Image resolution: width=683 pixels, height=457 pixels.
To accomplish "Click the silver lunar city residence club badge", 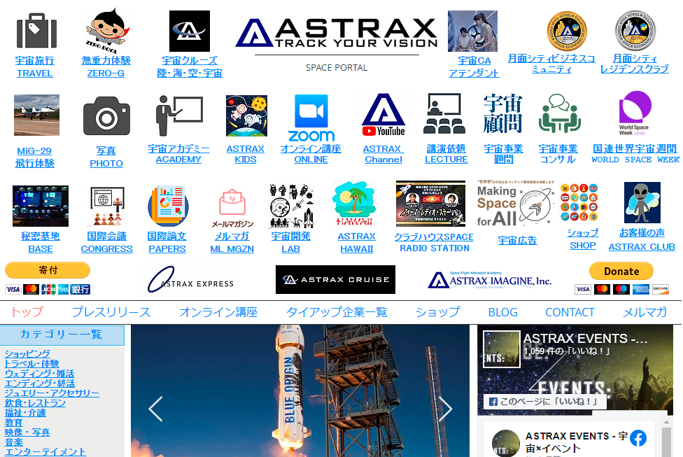I will (635, 31).
